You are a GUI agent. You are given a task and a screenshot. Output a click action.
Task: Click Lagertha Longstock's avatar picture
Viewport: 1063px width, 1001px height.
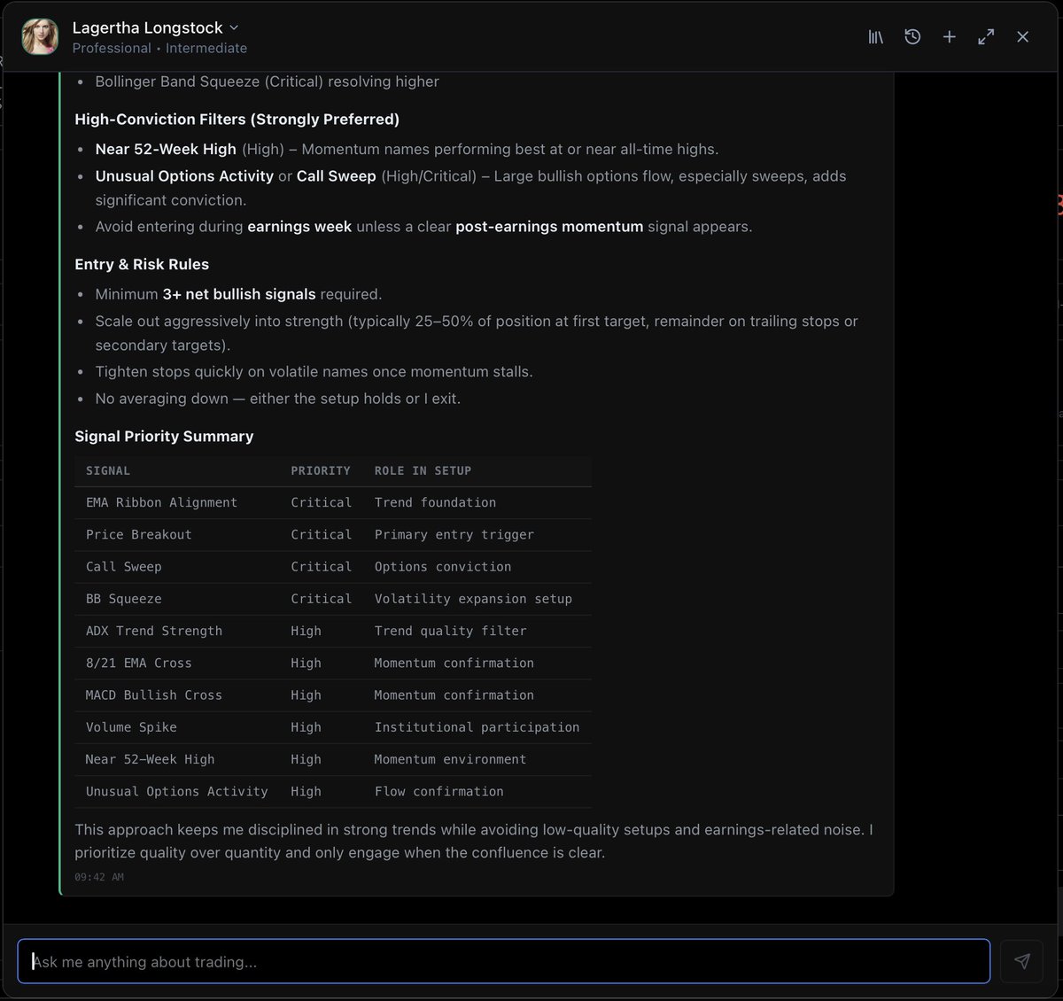tap(40, 37)
